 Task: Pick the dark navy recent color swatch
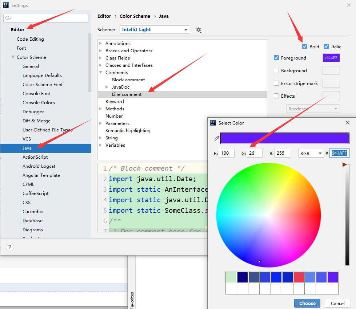click(x=243, y=277)
